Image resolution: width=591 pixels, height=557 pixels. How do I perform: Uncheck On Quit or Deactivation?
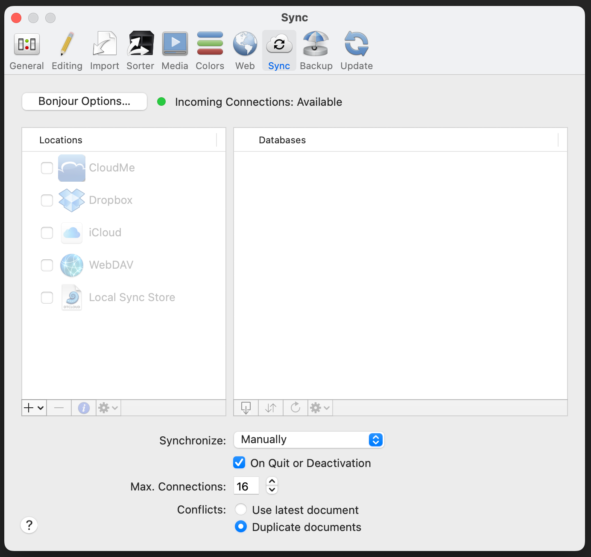pyautogui.click(x=240, y=463)
